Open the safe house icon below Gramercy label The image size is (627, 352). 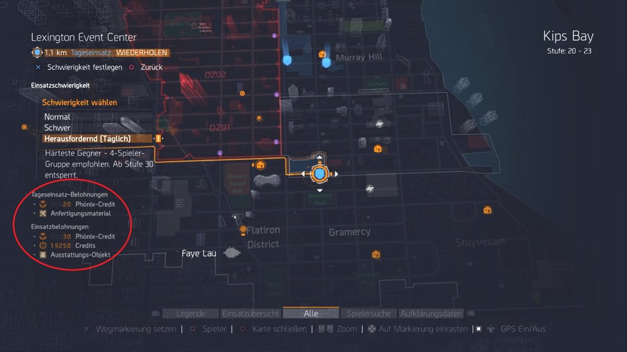pyautogui.click(x=376, y=254)
